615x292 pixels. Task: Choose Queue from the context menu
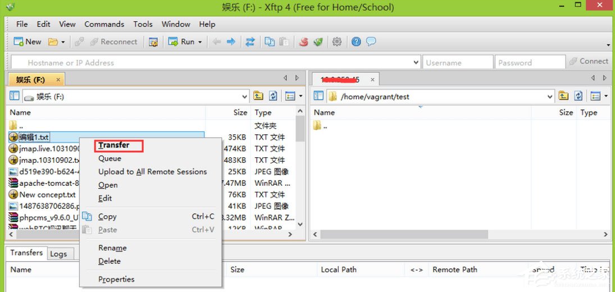point(110,158)
